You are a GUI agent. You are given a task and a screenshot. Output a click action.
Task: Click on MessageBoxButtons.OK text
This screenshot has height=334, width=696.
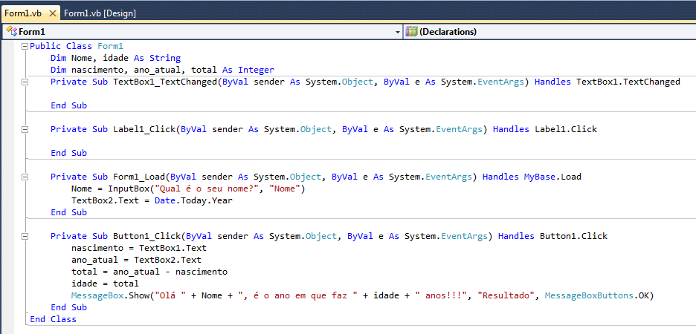(x=598, y=295)
